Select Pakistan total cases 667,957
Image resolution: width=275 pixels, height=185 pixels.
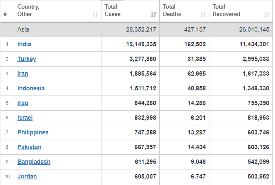145,147
